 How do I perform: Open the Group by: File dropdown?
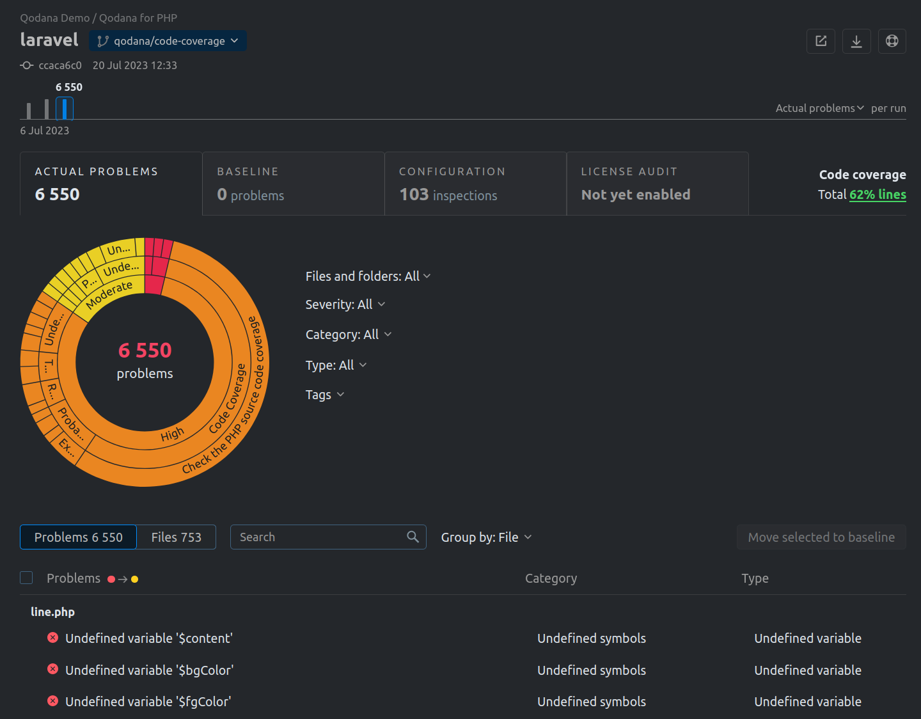point(486,537)
